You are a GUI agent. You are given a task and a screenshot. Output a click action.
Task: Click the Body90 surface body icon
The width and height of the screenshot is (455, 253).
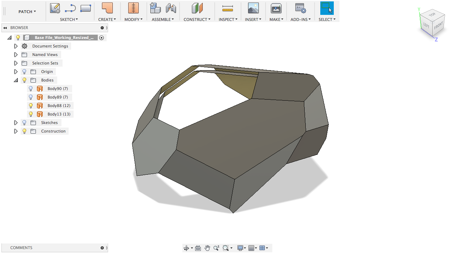[x=40, y=89]
